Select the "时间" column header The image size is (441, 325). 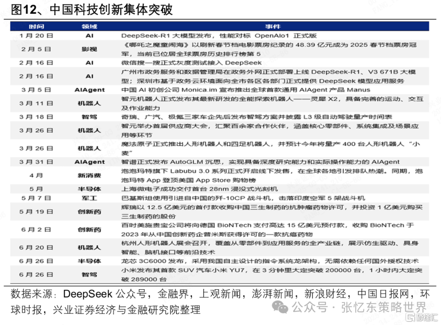point(36,27)
